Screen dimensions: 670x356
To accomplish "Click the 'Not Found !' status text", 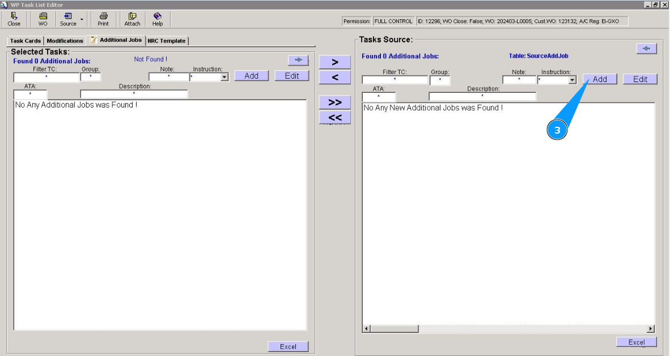I will pos(150,59).
